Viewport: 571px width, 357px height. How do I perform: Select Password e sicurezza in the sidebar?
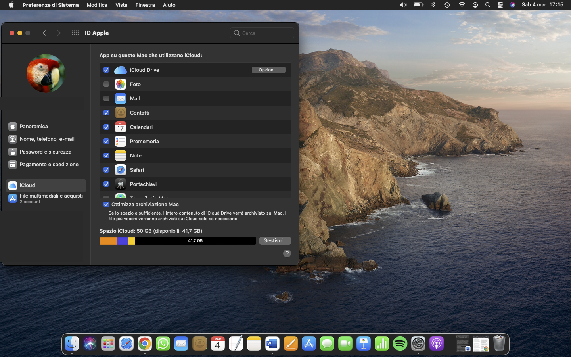[45, 152]
